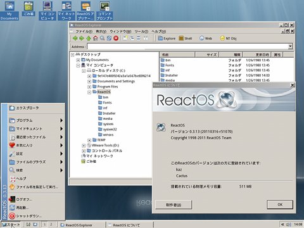Switch to ReactOS について taskbar button
304x228 pixels.
(x=130, y=225)
